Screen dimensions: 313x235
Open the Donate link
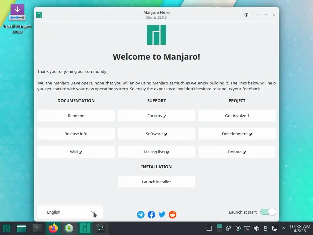[x=237, y=152]
